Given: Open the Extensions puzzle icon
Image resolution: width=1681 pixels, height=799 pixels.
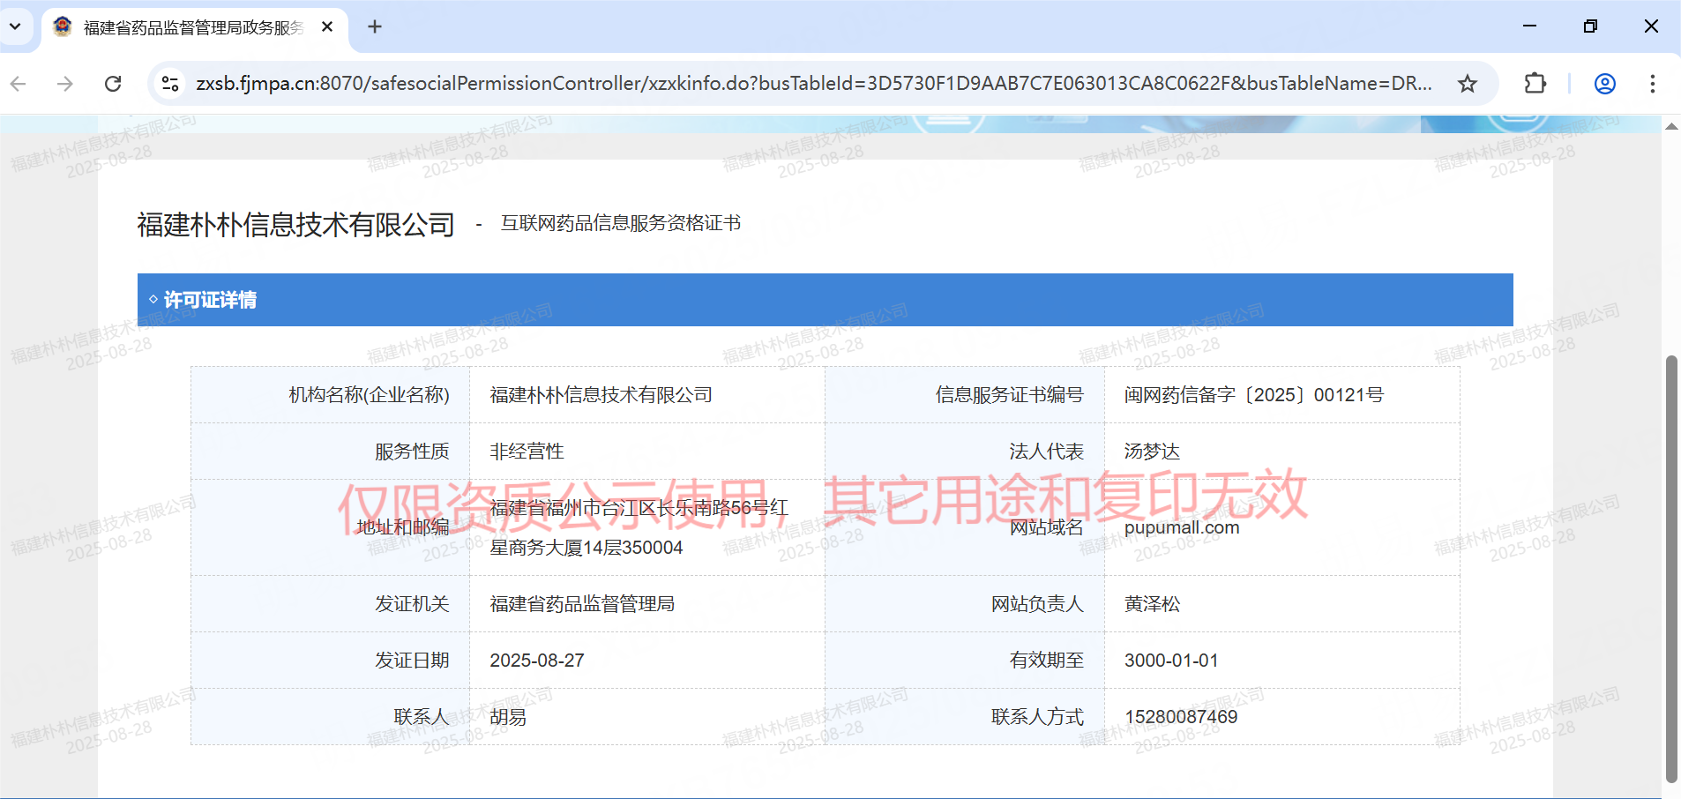Looking at the screenshot, I should pos(1535,84).
